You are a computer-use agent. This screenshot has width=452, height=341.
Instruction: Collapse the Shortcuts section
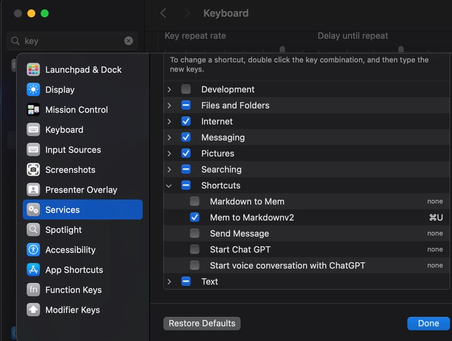point(169,185)
